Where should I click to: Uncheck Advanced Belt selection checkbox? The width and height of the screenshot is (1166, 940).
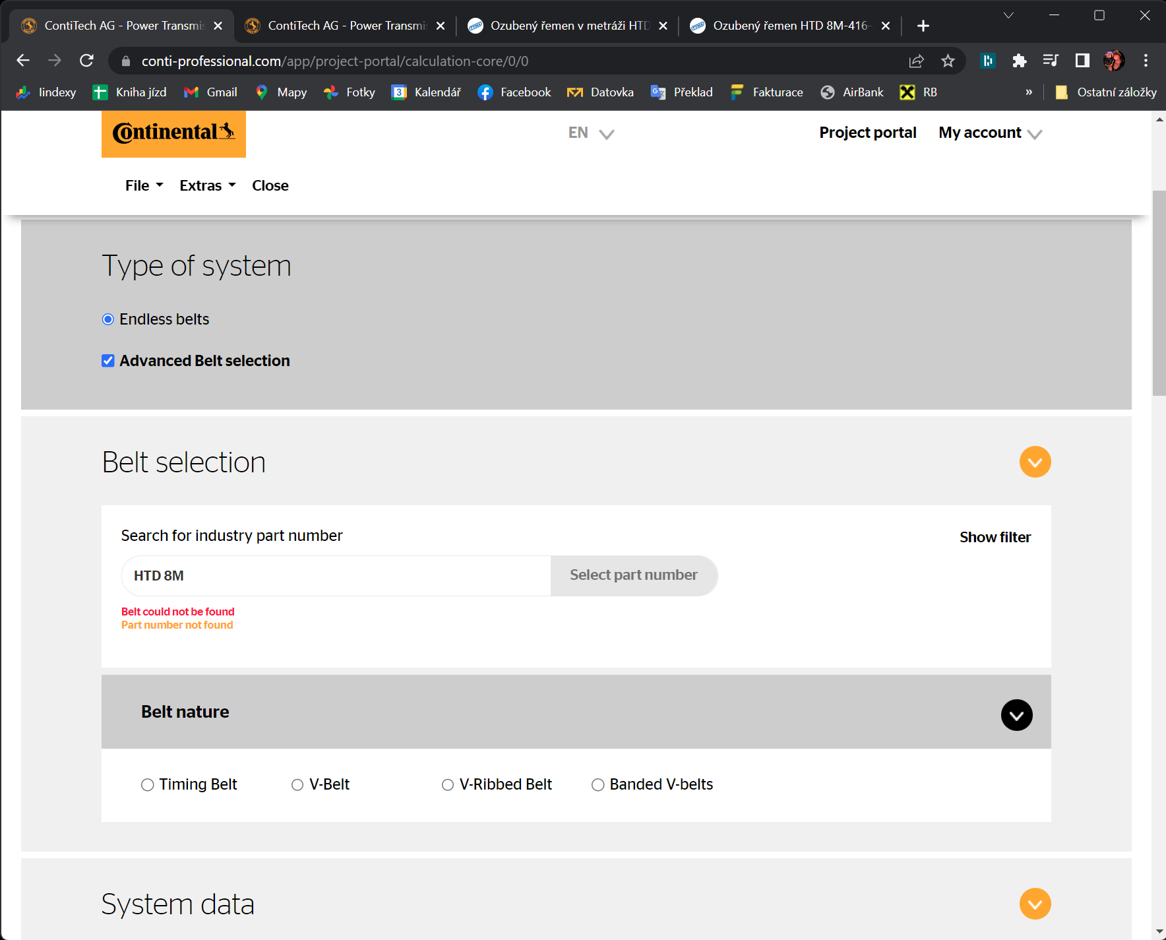(108, 361)
